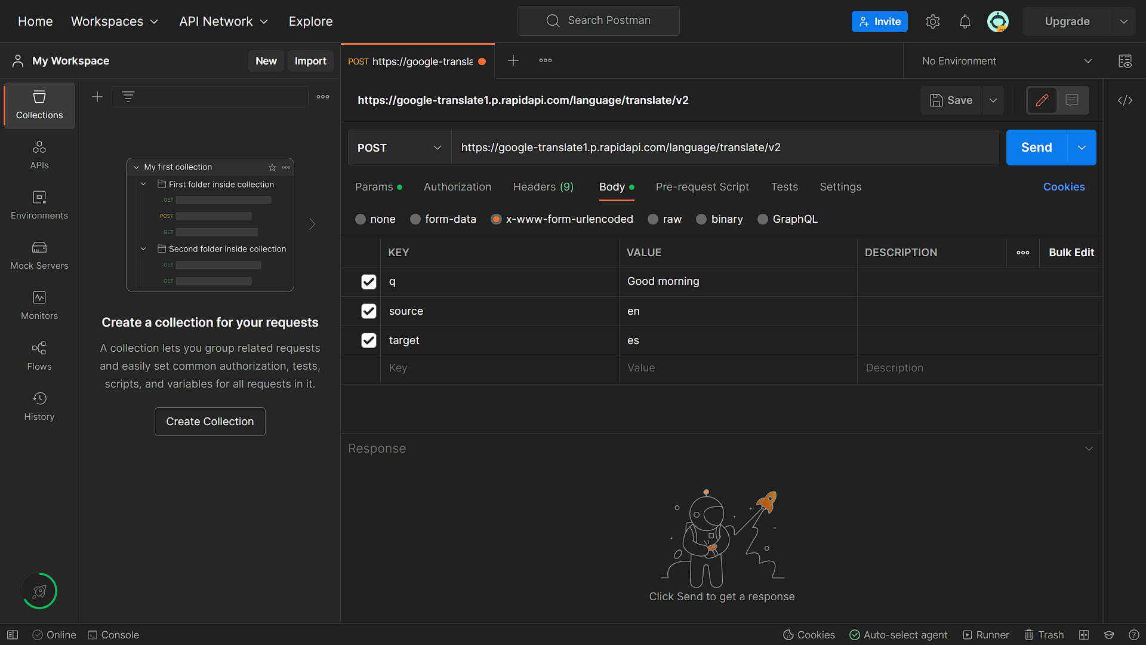Open the user avatar menu

(x=998, y=21)
